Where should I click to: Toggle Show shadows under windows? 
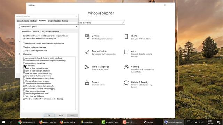[24, 81]
